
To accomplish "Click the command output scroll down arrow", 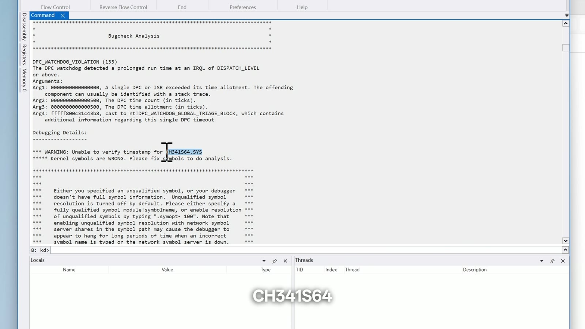I will 566,241.
